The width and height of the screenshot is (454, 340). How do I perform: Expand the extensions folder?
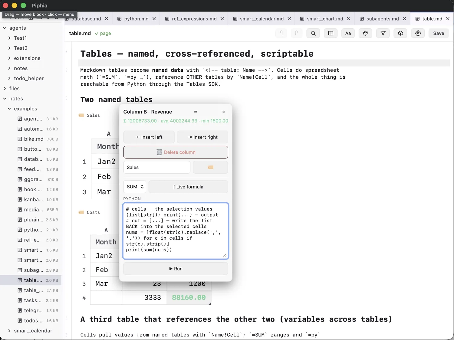[x=9, y=58]
